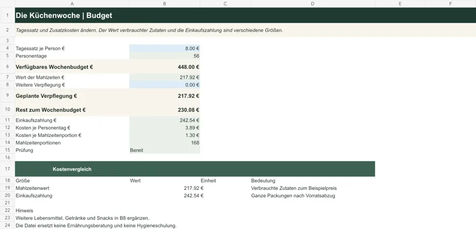Viewport: 476px width, 229px height.
Task: Click the 'Kosten je Personentag €' label
Action: [x=43, y=128]
